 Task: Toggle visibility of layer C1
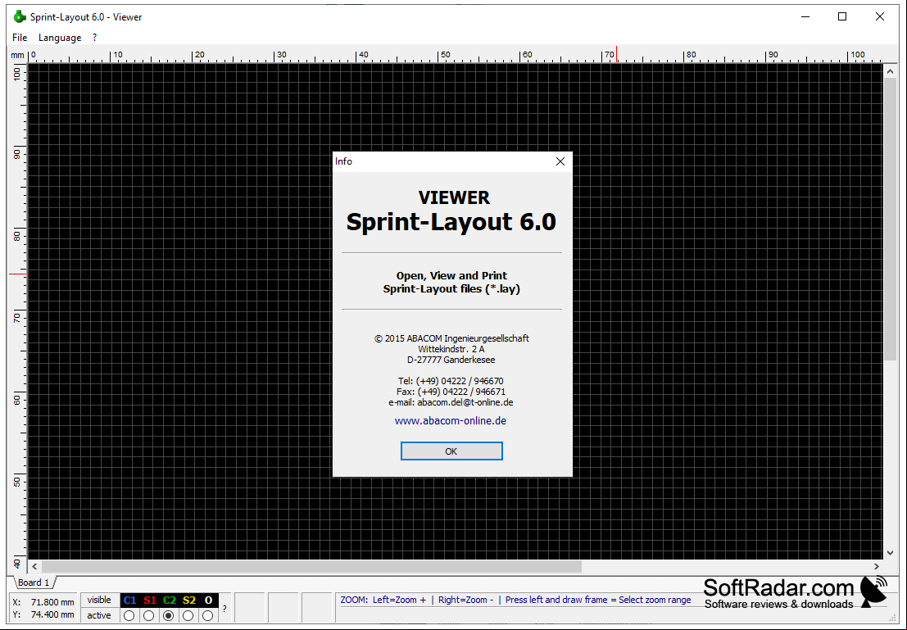pos(129,601)
